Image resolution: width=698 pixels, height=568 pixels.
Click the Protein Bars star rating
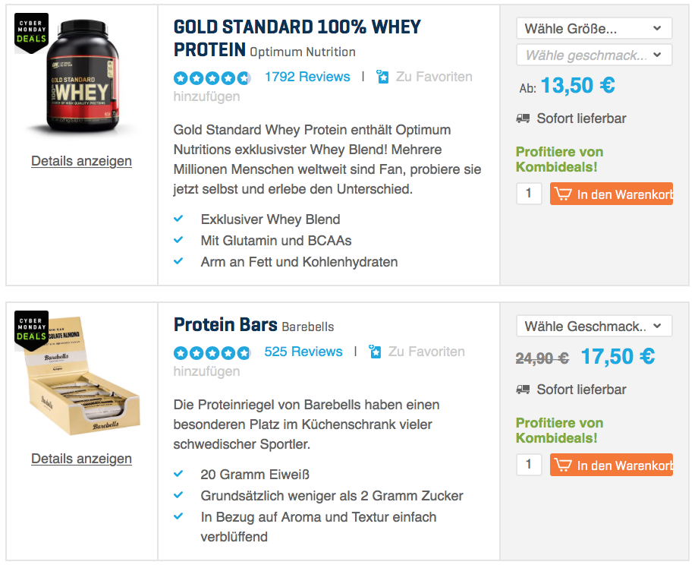212,352
